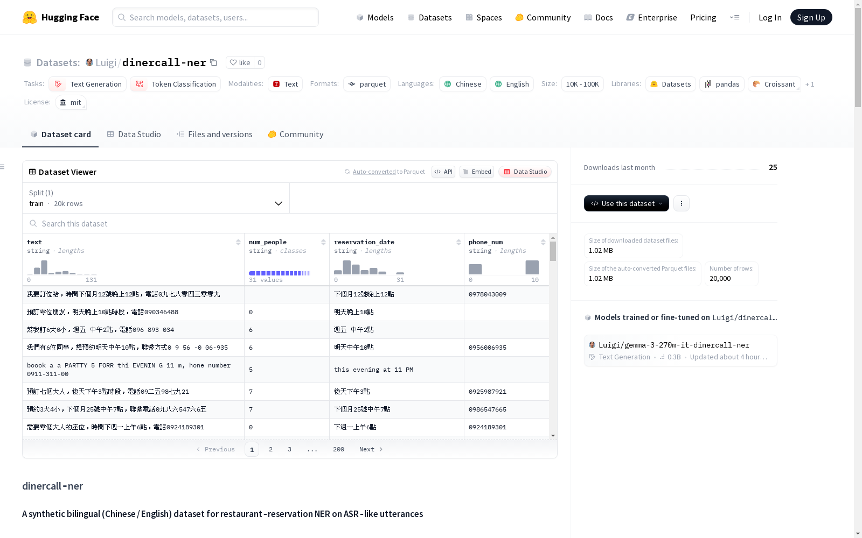Click the text lengths histogram

click(x=62, y=267)
